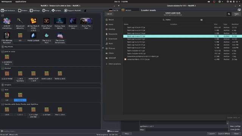Click the cat icon in MultiMC toolbar

[x=85, y=11]
